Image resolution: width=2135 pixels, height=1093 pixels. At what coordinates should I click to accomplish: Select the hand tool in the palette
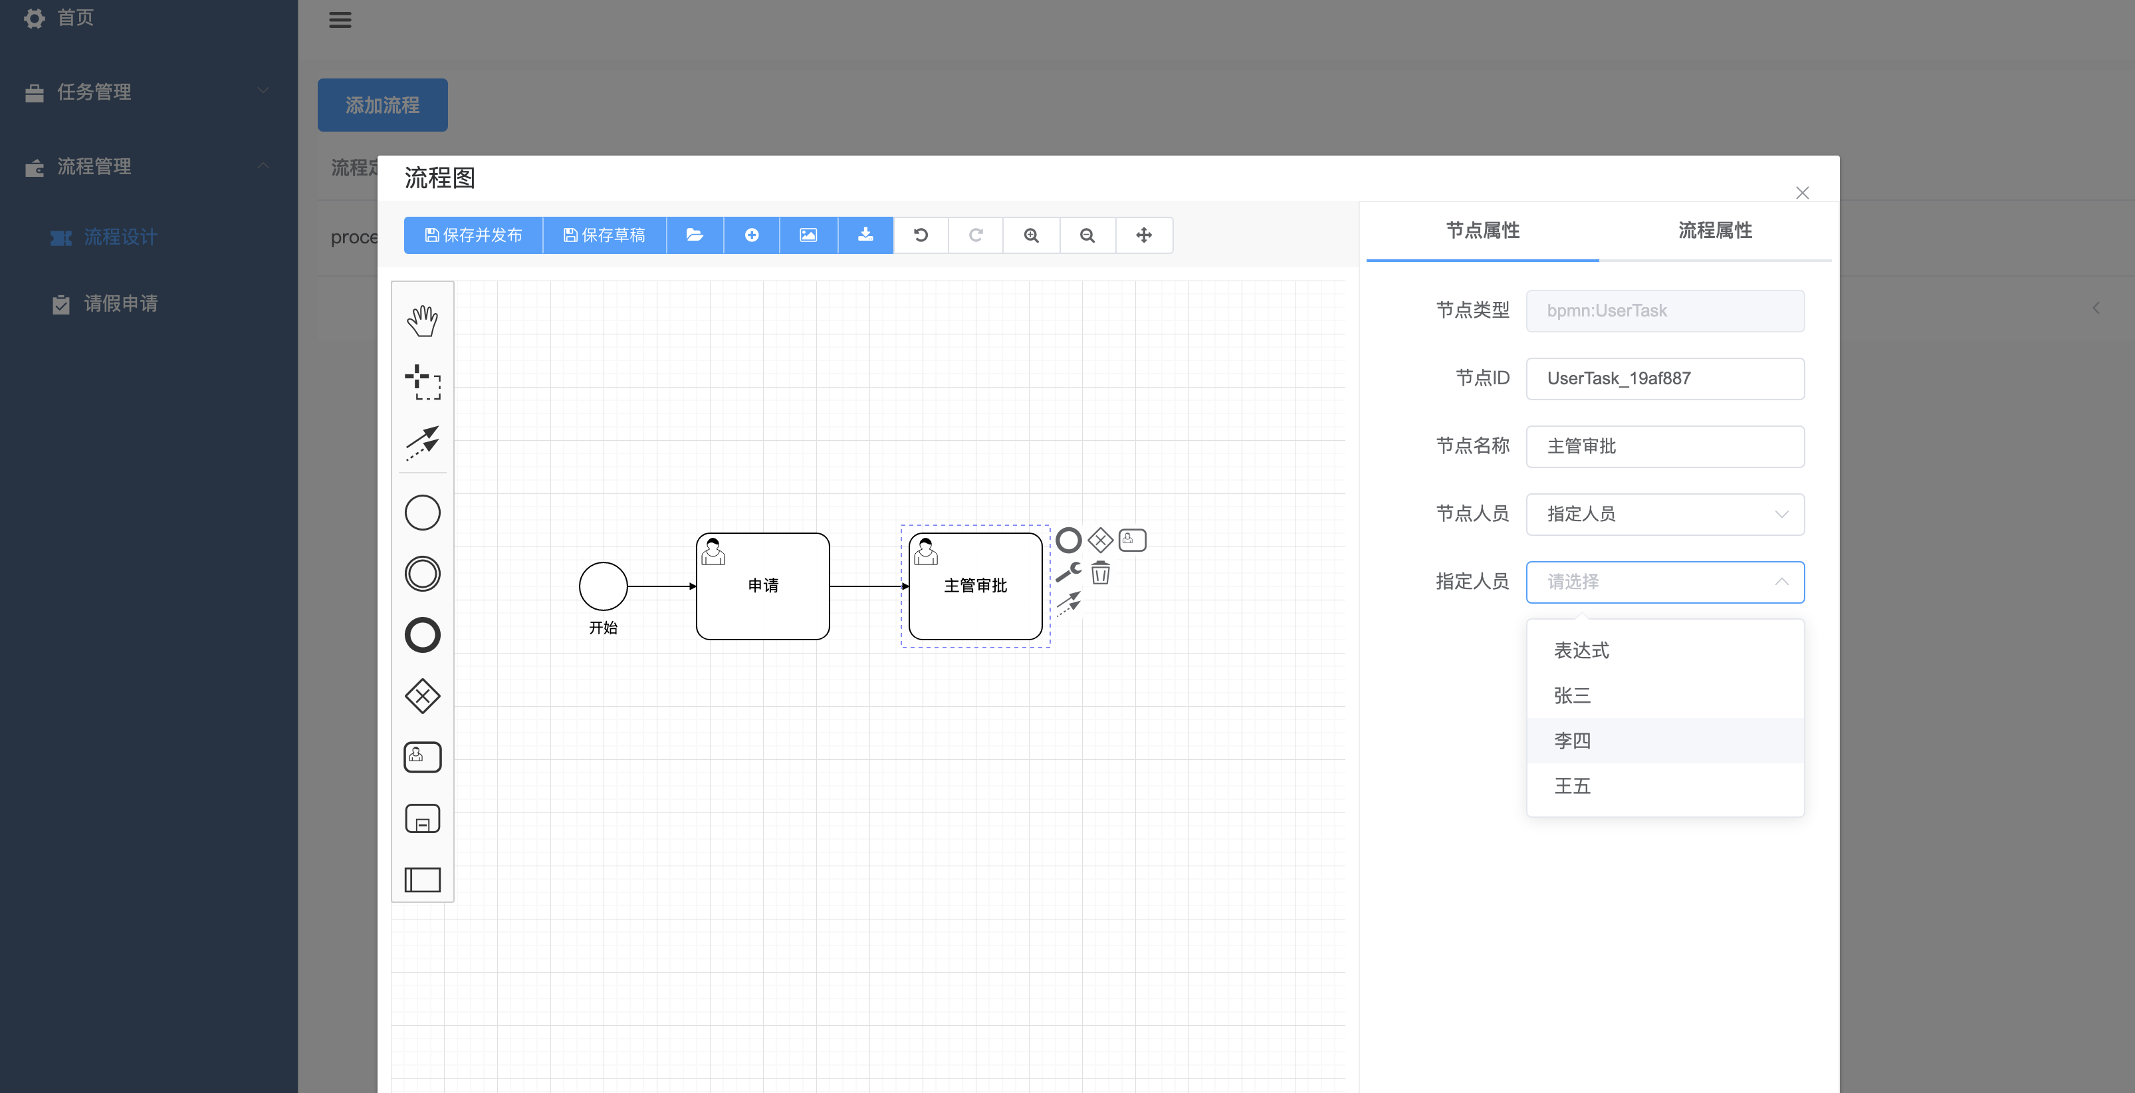[423, 321]
